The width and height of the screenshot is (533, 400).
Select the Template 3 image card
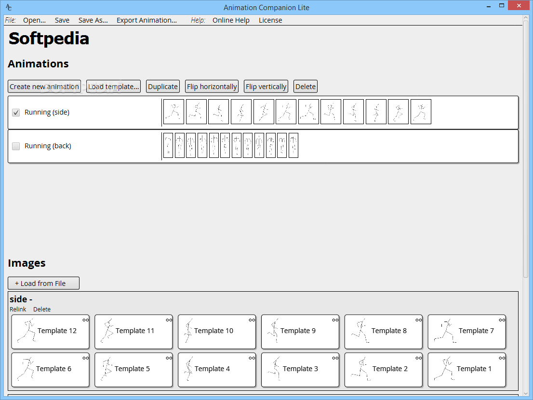point(300,370)
